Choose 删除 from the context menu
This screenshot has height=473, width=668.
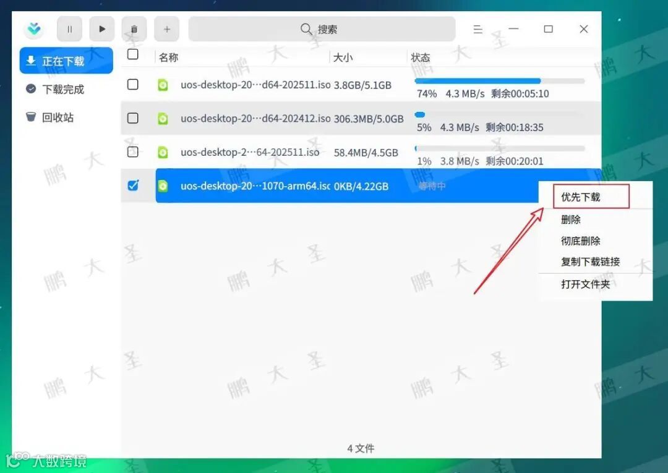(571, 219)
